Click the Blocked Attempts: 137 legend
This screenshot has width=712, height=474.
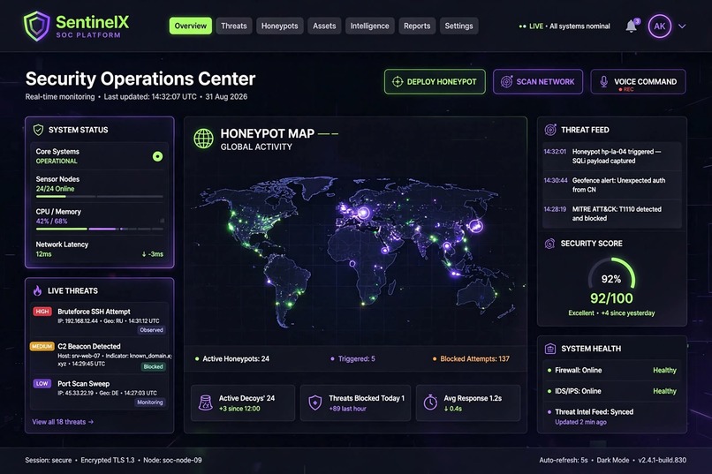point(471,358)
